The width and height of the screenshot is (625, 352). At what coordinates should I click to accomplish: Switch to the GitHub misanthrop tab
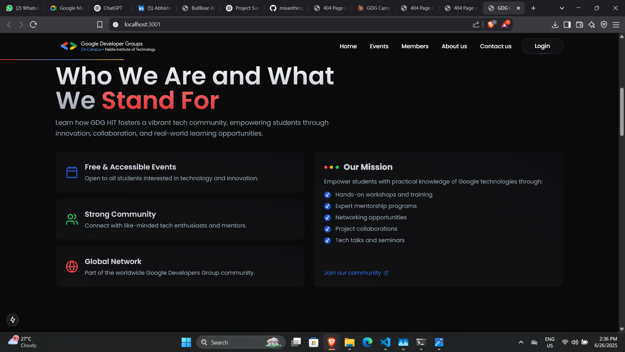pyautogui.click(x=287, y=8)
